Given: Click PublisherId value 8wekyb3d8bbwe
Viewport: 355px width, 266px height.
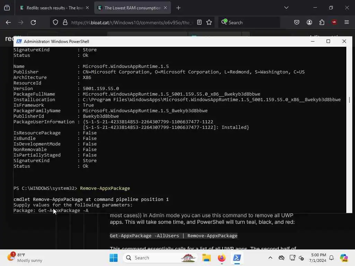Looking at the screenshot, I should (x=101, y=116).
